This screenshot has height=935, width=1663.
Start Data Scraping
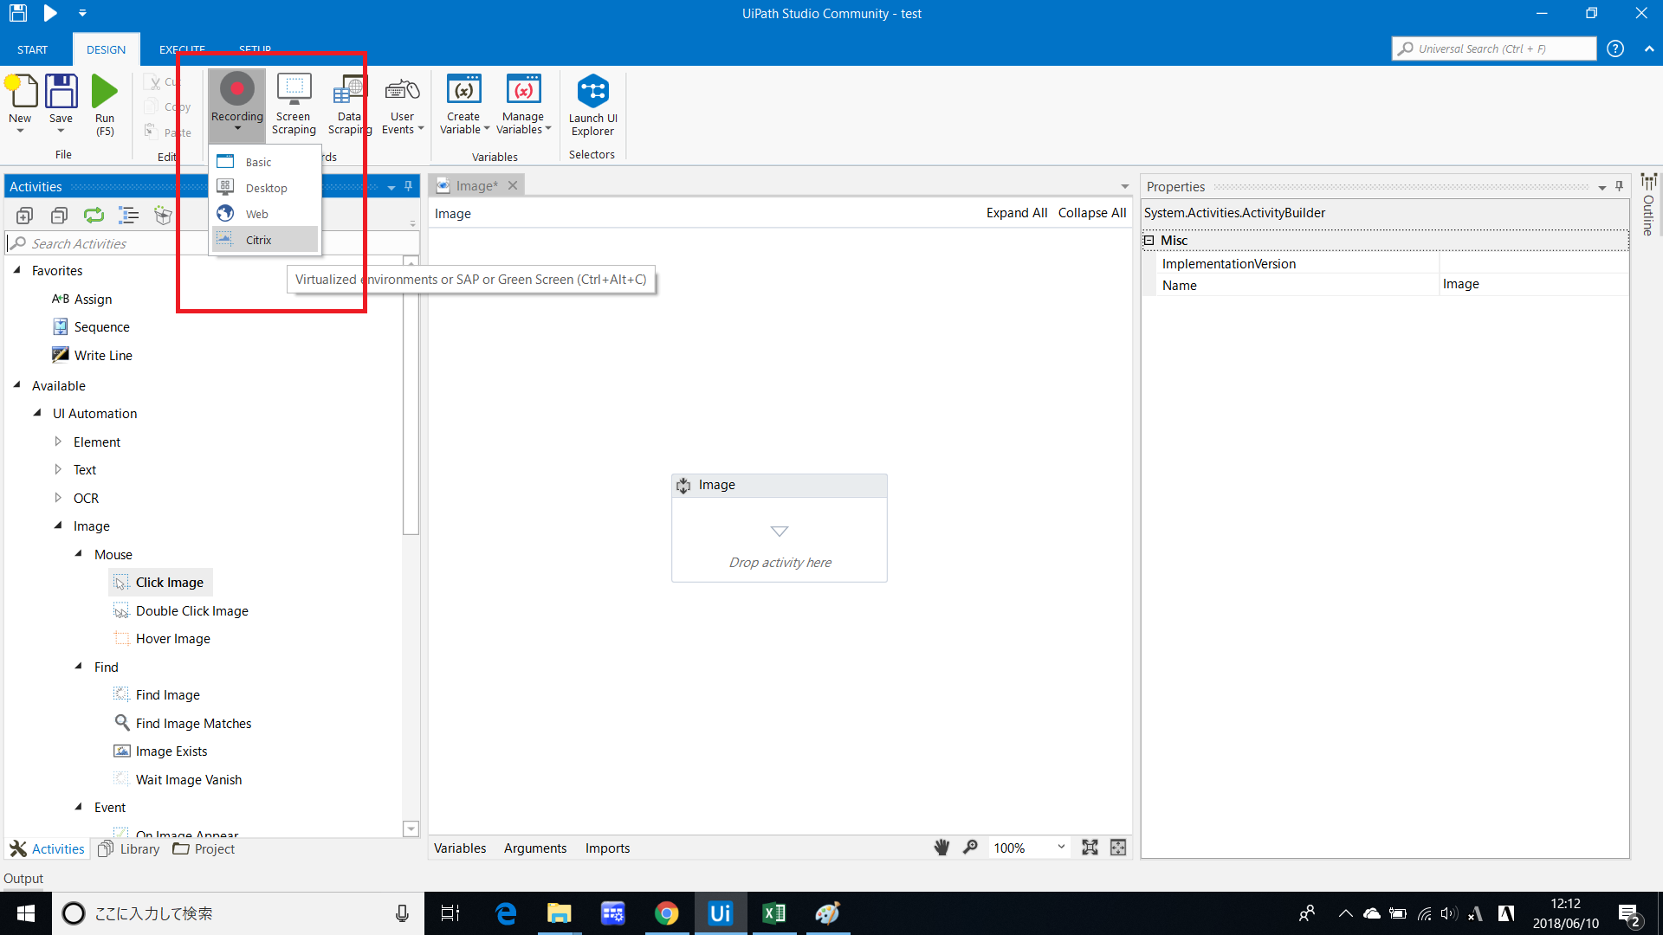tap(348, 104)
